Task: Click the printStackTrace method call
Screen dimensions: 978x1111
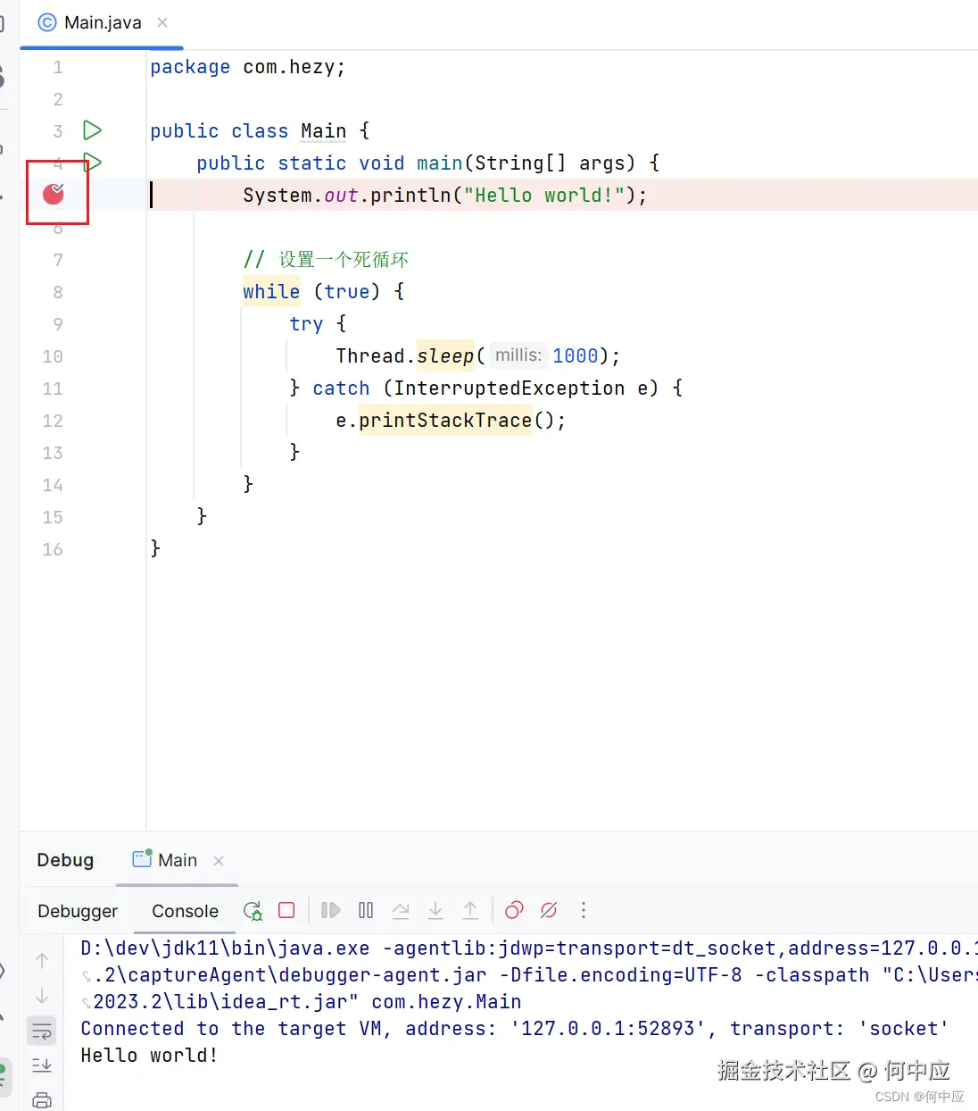Action: pos(444,420)
